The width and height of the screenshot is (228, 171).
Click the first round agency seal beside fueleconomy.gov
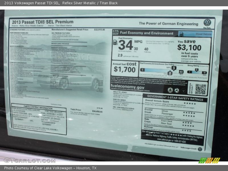tap(170, 90)
